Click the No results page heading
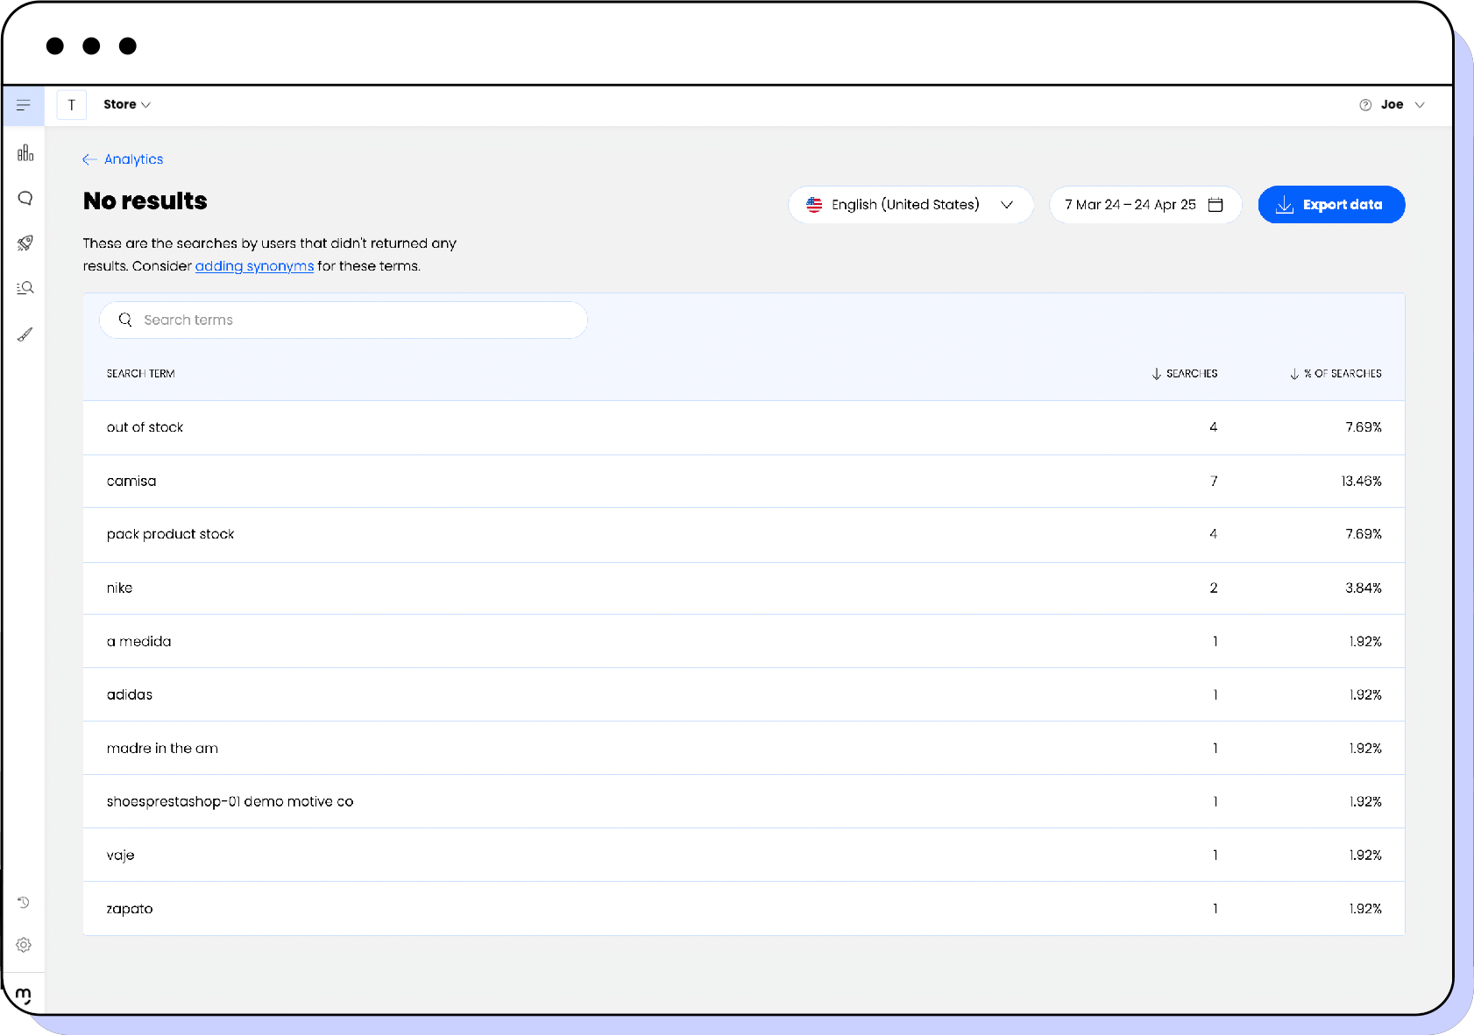The height and width of the screenshot is (1035, 1474). coord(145,201)
